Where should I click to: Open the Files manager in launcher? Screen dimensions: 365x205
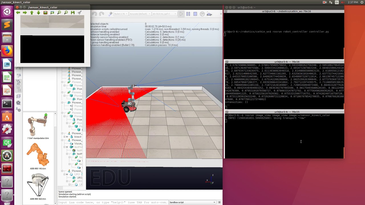[7, 38]
